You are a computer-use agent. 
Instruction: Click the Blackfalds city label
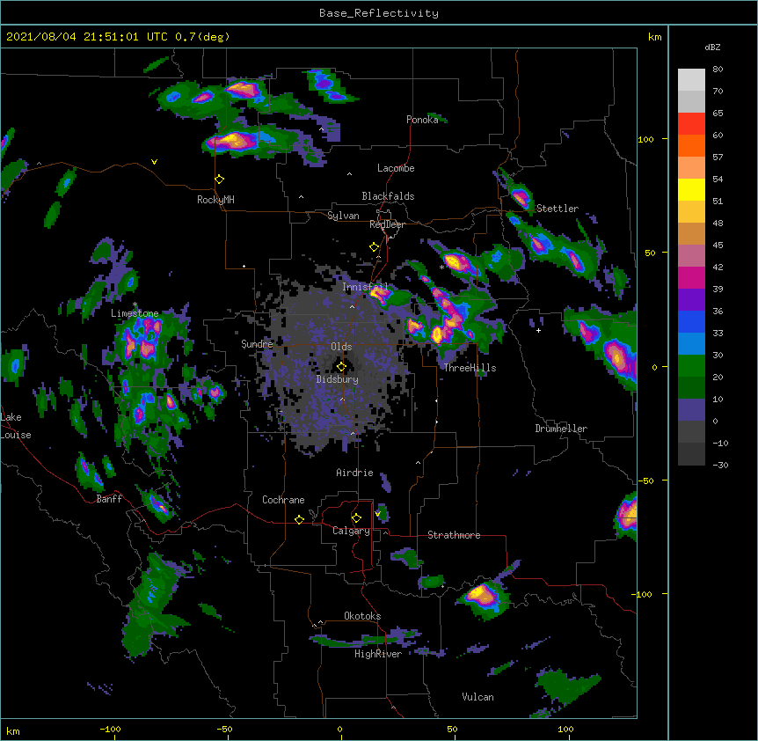(x=388, y=196)
